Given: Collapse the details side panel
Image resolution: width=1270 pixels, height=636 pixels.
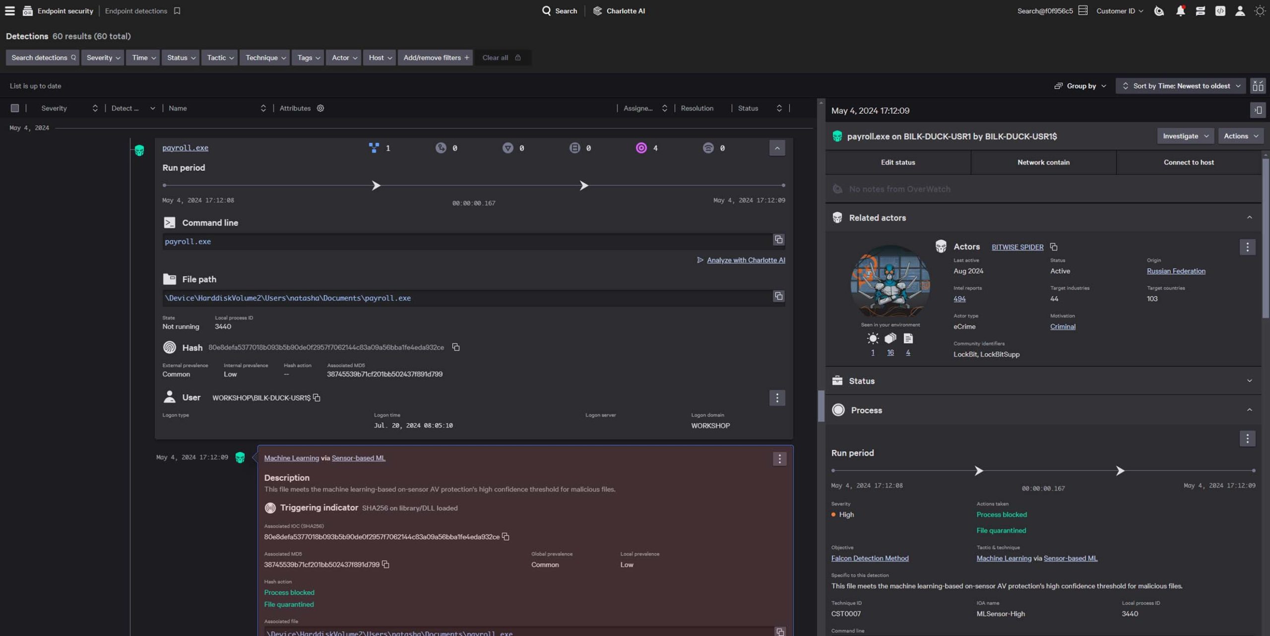Looking at the screenshot, I should (1258, 110).
